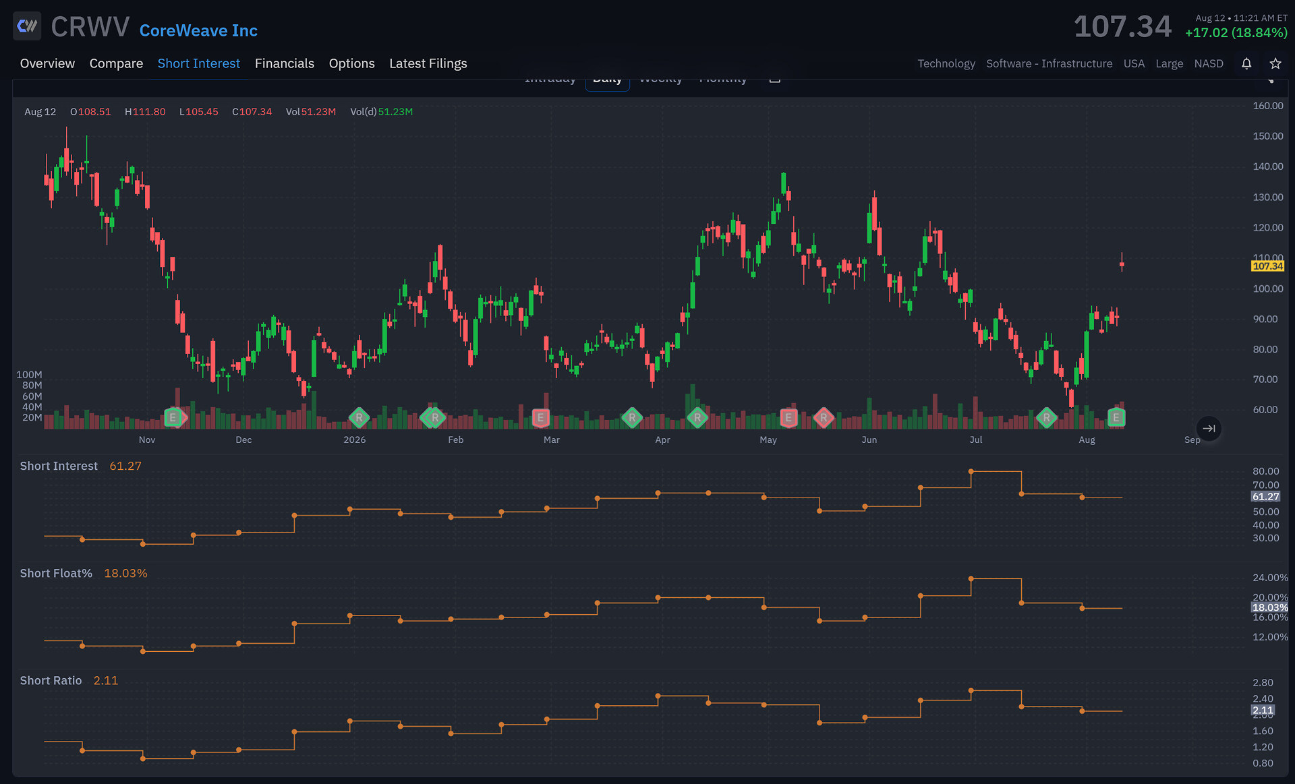This screenshot has height=784, width=1295.
Task: Click the 2026 label on time axis
Action: (x=355, y=440)
